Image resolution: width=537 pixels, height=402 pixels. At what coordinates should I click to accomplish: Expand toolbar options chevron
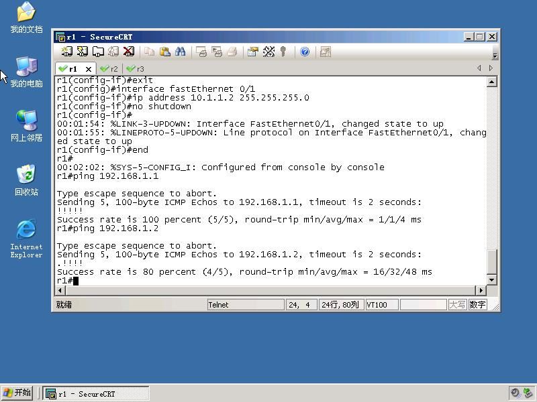pyautogui.click(x=495, y=55)
